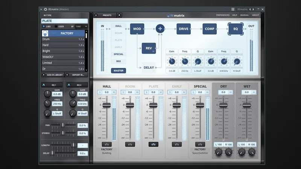
Task: Click the DRY L 100 pan value
Action: (219, 145)
